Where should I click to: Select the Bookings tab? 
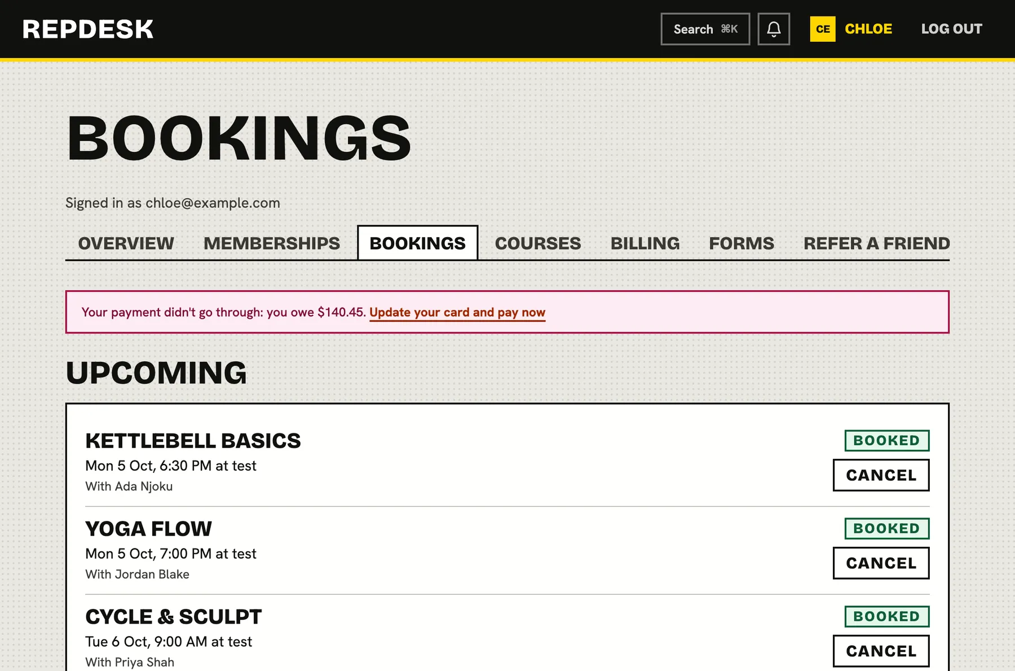[418, 243]
